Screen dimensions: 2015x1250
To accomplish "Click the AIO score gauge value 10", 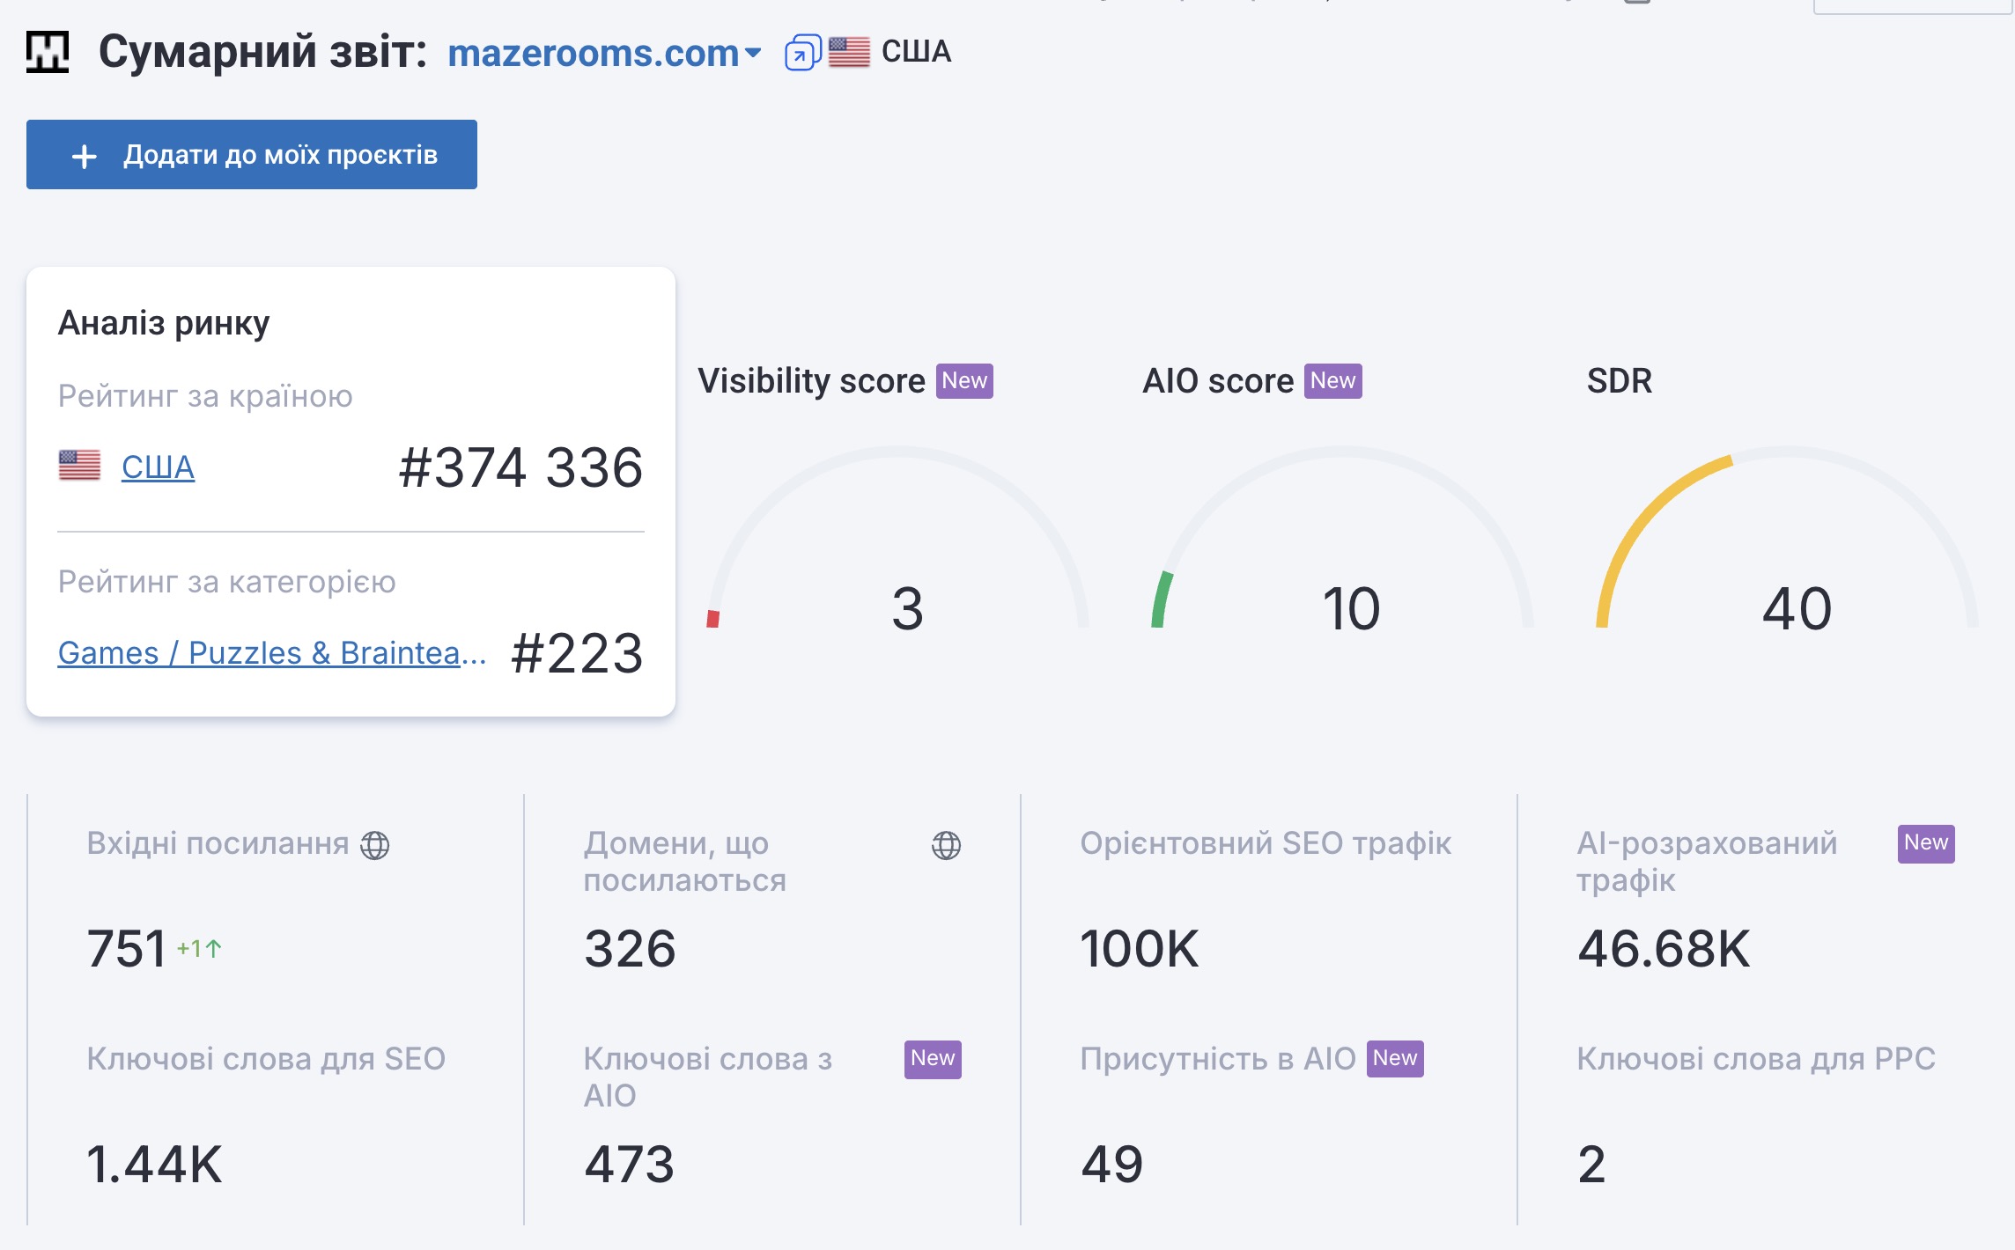I will (x=1351, y=608).
